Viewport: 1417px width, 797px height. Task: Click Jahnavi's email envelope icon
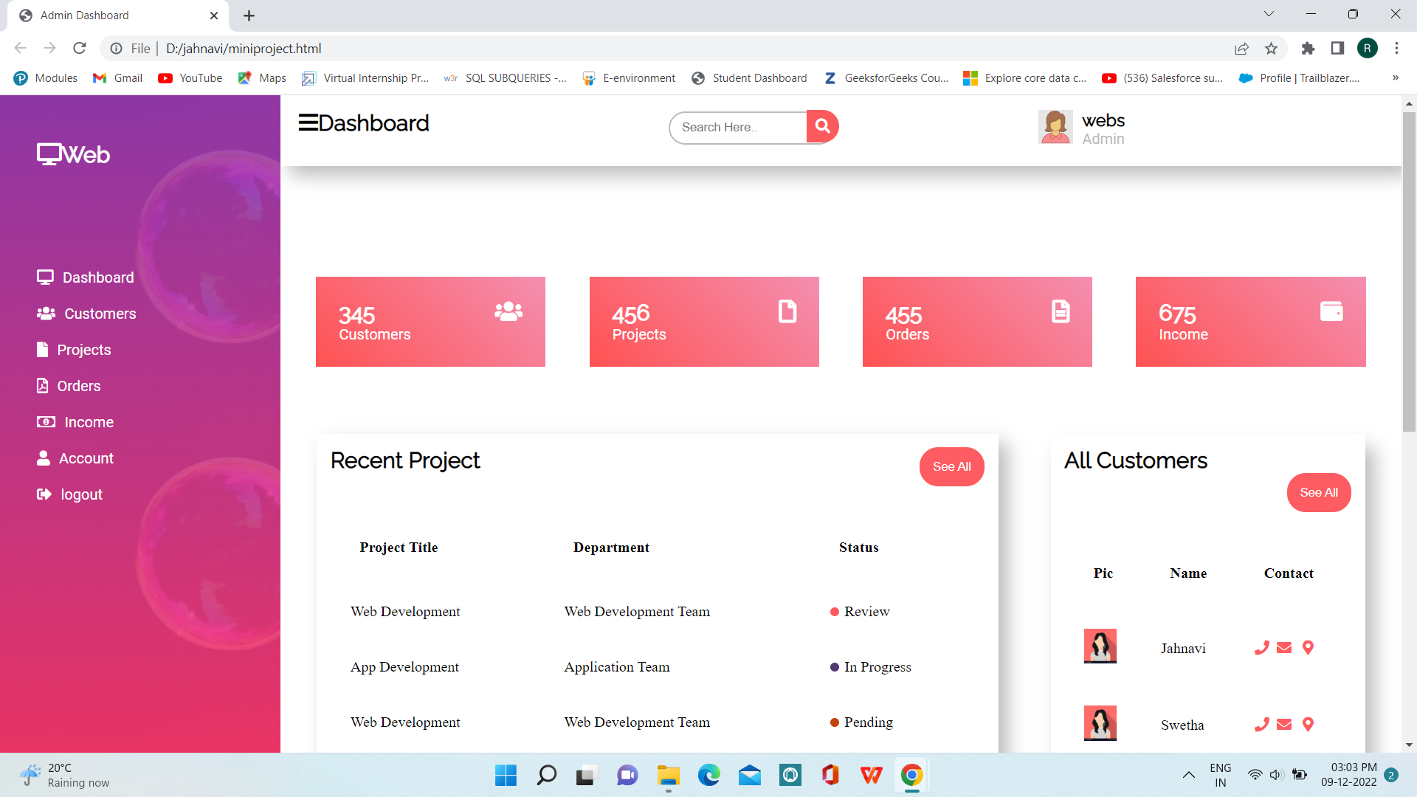tap(1284, 648)
